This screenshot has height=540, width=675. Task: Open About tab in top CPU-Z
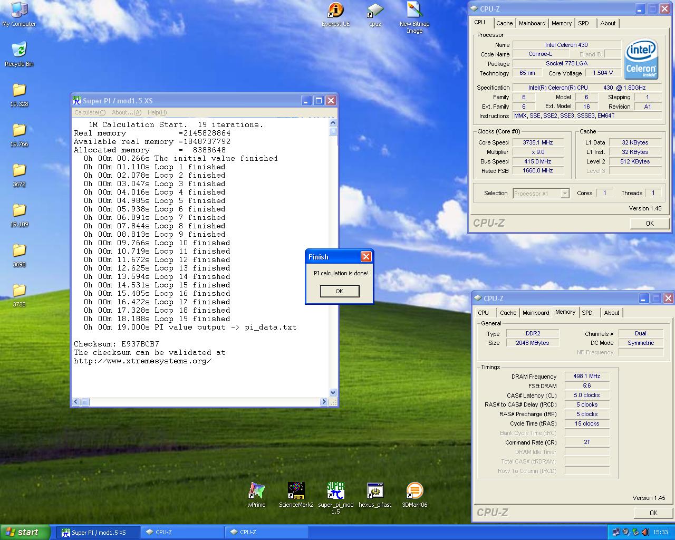tap(607, 23)
